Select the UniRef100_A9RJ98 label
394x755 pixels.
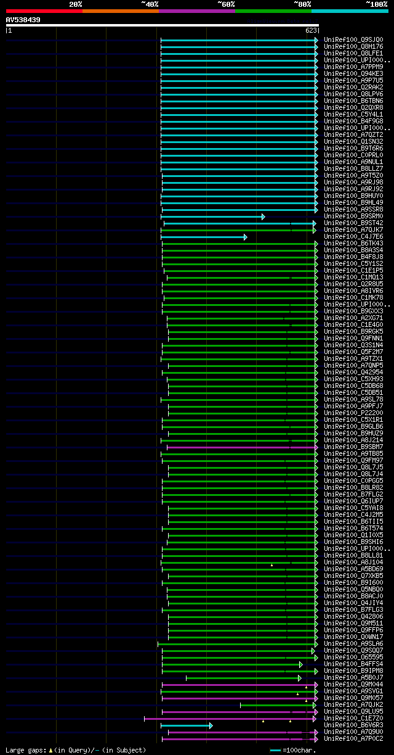click(353, 183)
